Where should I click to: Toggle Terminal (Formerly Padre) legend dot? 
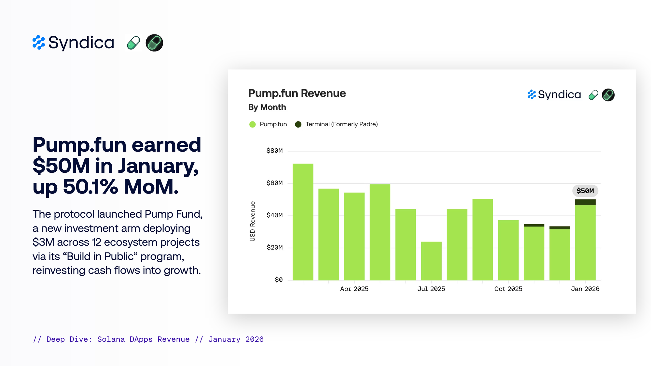pos(298,124)
